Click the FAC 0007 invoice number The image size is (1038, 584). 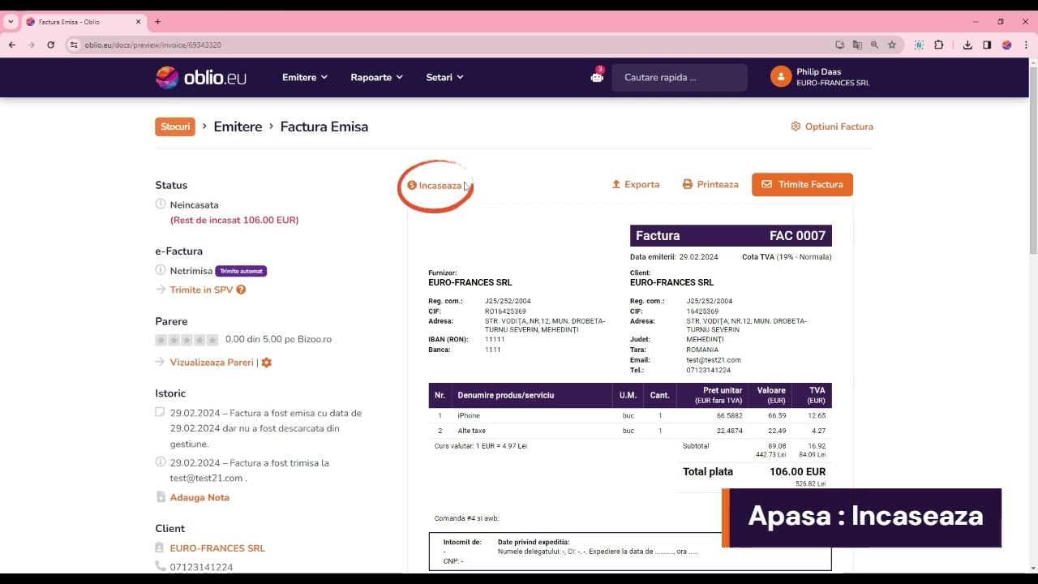(x=797, y=236)
